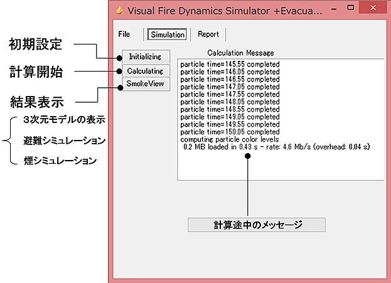Select the line 'particle time=148.05 completed'
The image size is (391, 283).
[230, 102]
